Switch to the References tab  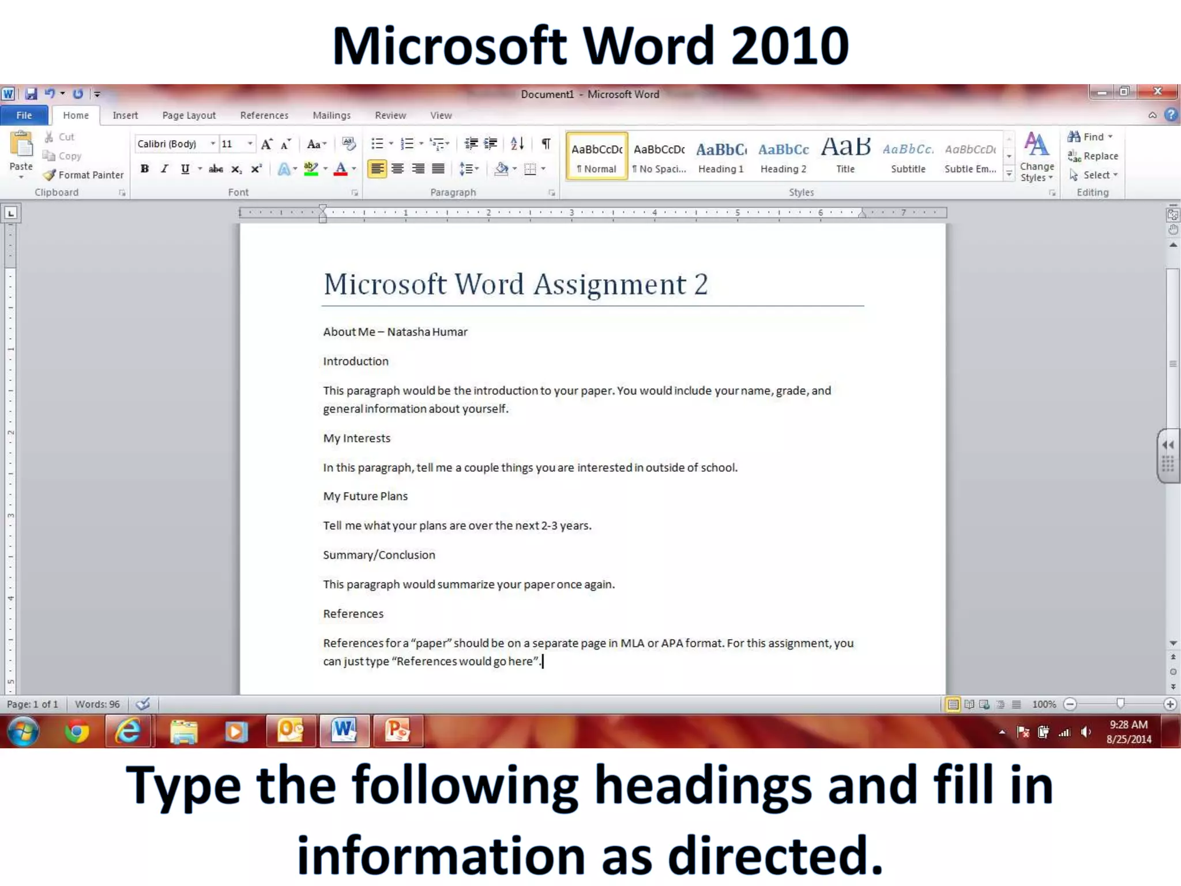[264, 115]
